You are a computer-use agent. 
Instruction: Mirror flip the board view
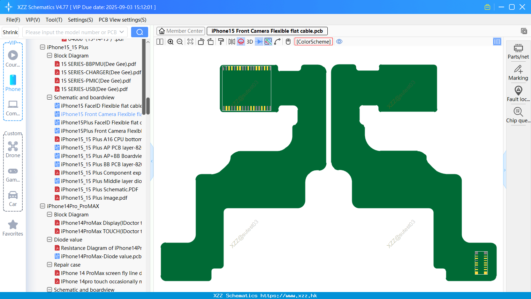coord(232,41)
